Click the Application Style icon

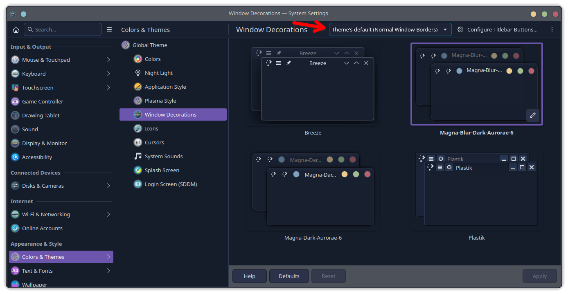click(138, 87)
